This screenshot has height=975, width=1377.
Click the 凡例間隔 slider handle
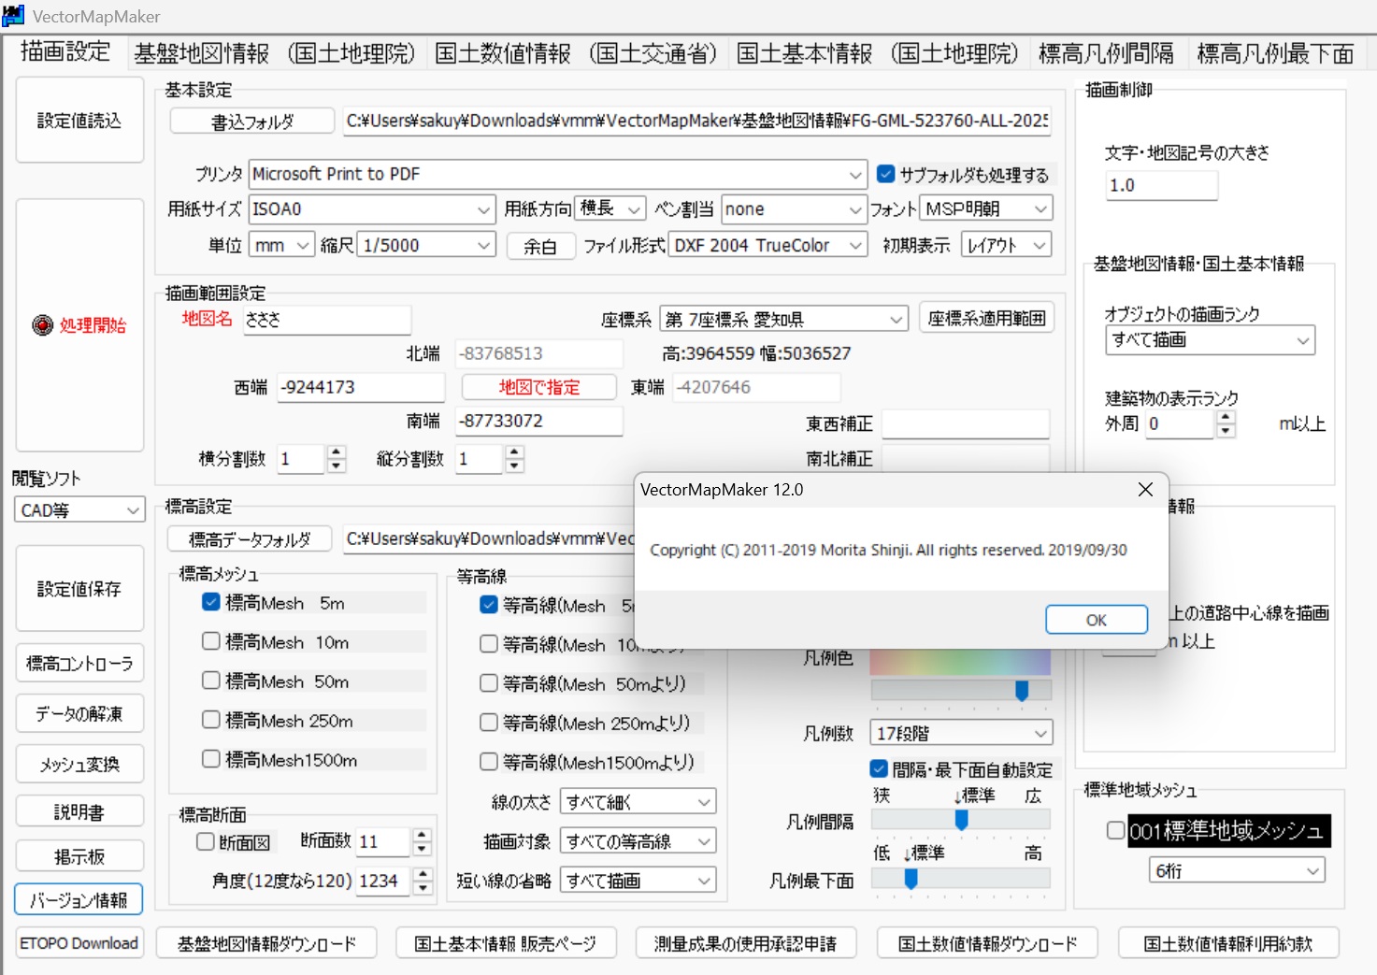click(x=961, y=820)
